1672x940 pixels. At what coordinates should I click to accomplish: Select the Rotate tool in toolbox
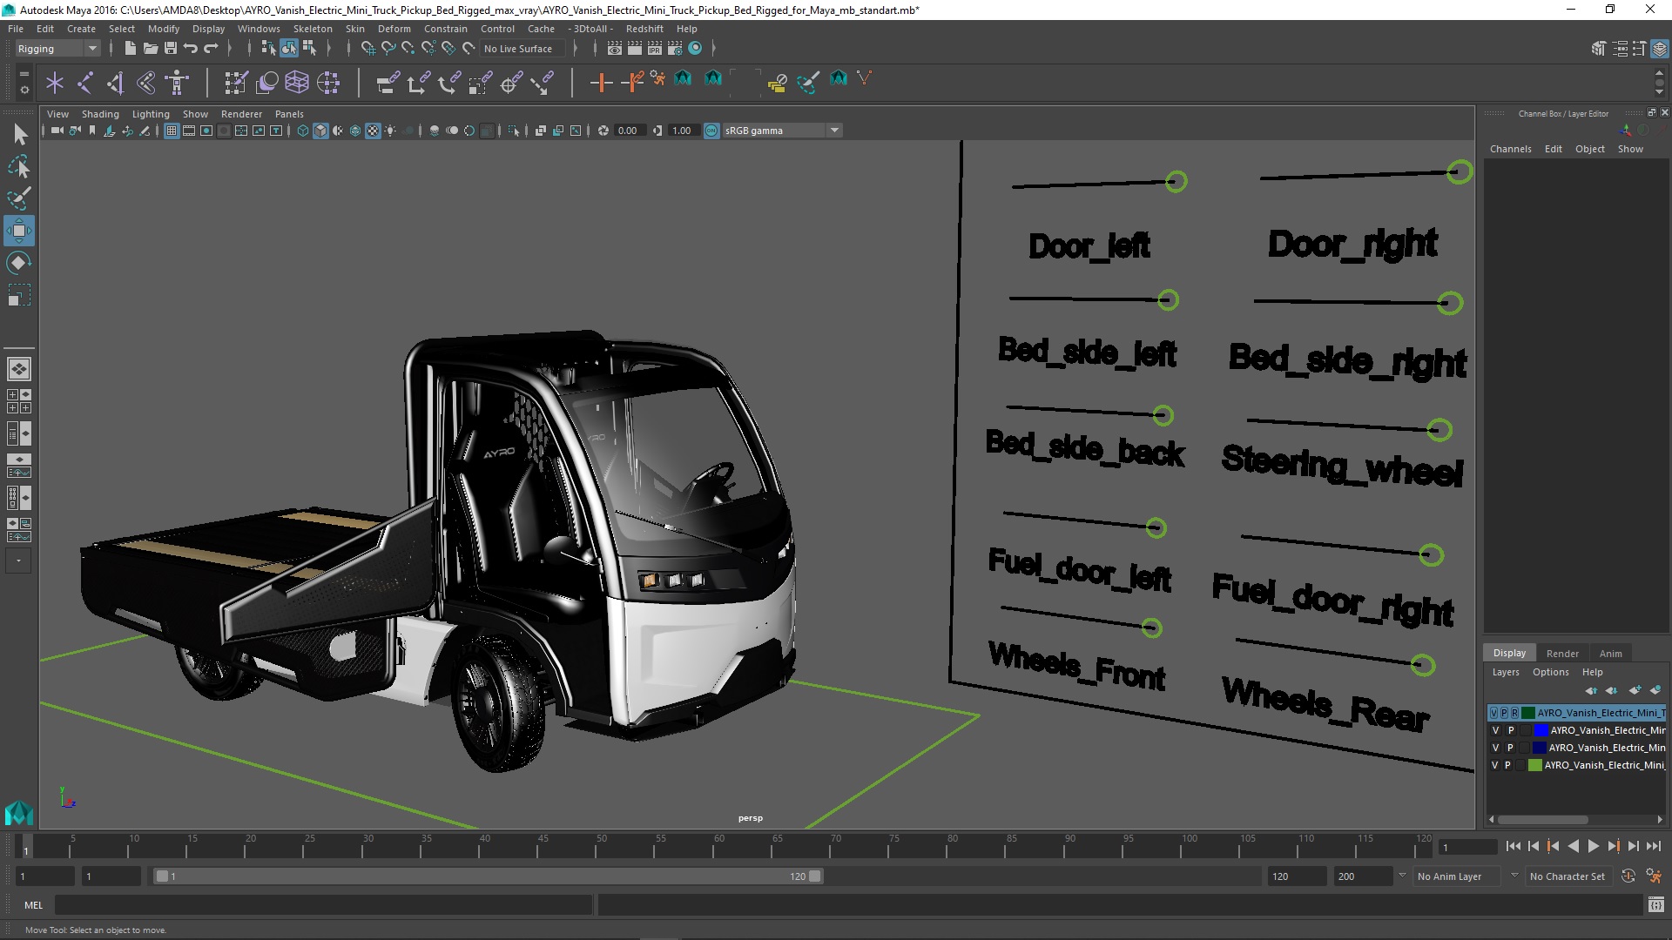19,263
